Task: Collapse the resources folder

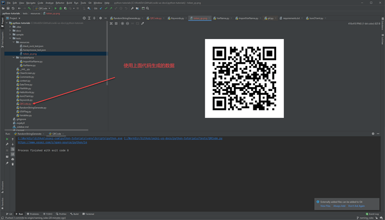Action: [13, 42]
